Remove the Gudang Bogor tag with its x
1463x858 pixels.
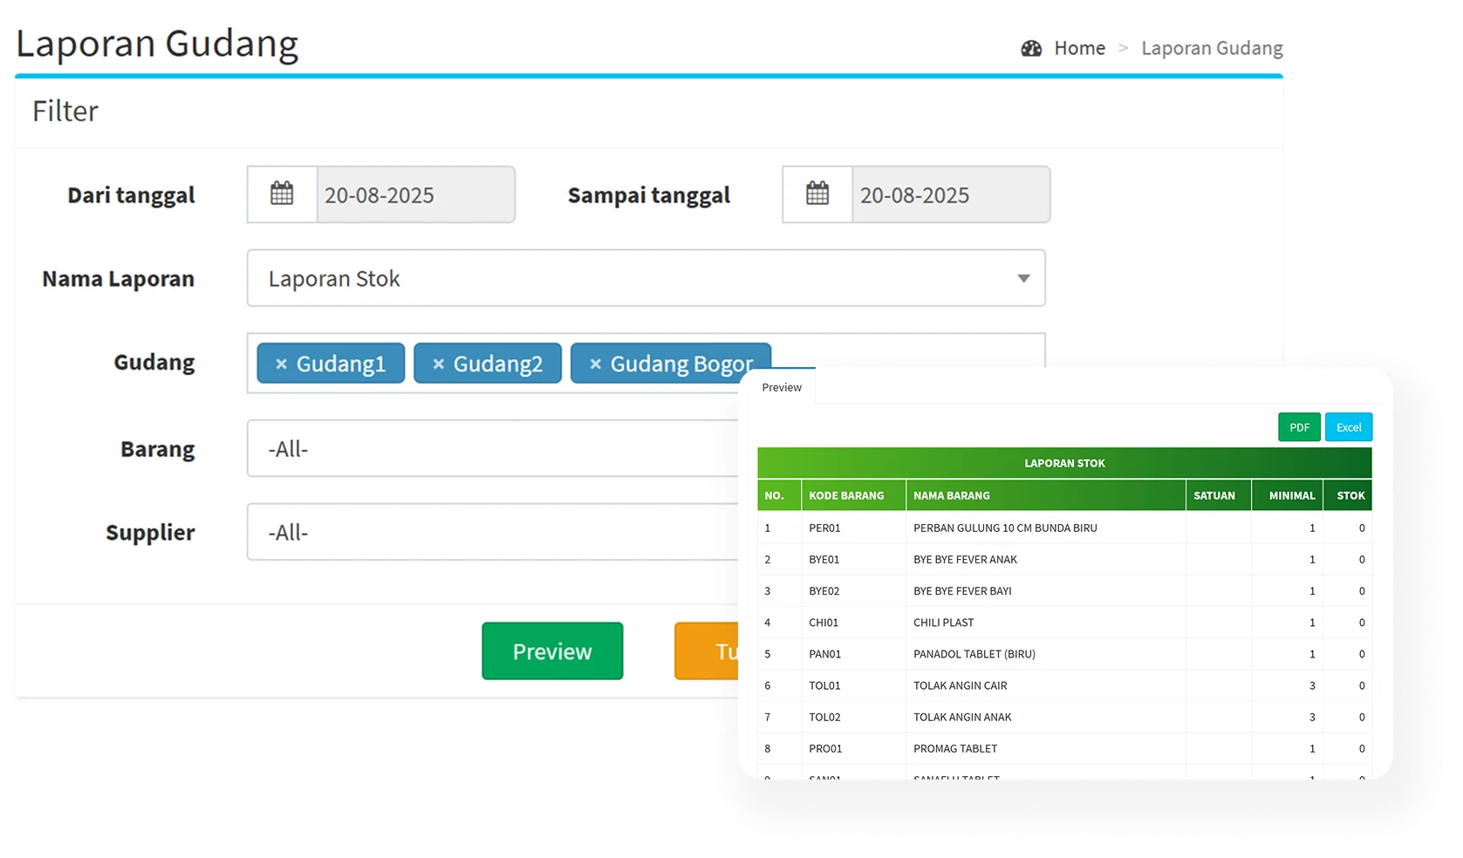(595, 364)
